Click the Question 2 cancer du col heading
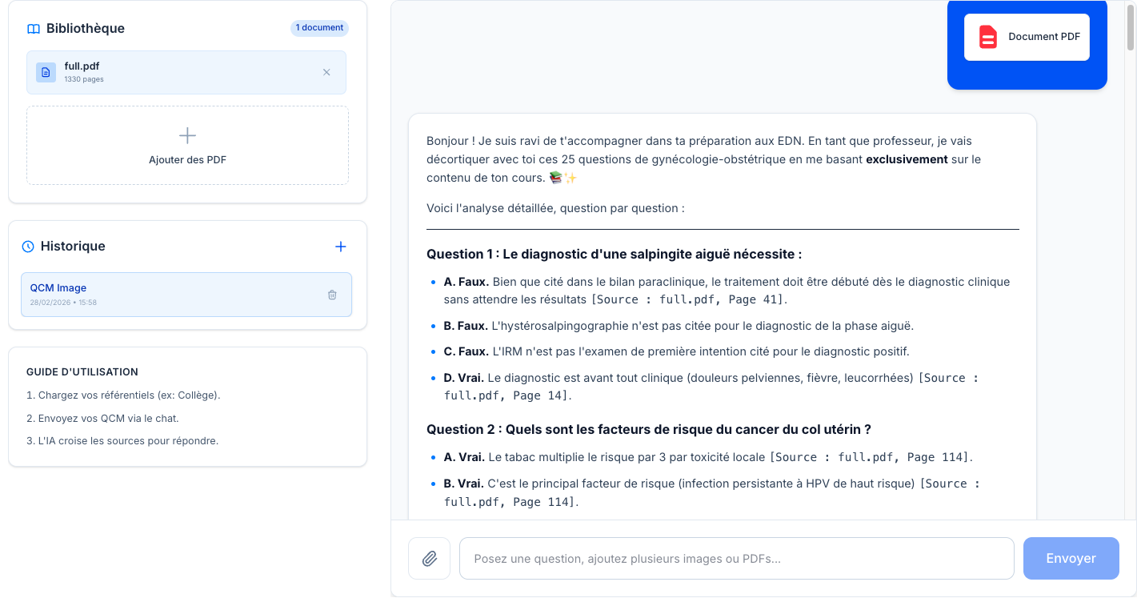This screenshot has width=1137, height=598. pyautogui.click(x=648, y=430)
